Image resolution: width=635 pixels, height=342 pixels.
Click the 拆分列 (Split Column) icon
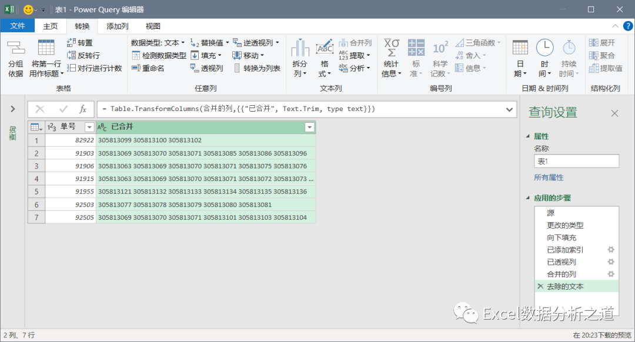click(x=300, y=48)
